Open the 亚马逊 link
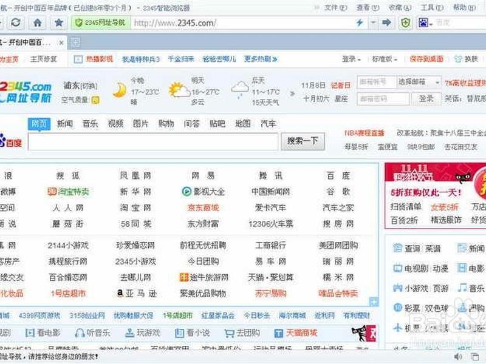The width and height of the screenshot is (486, 364). click(x=136, y=293)
